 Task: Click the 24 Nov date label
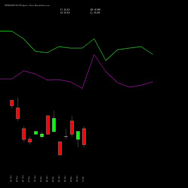pyautogui.click(x=11, y=179)
